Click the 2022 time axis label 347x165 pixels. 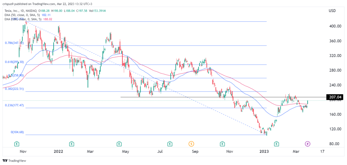(58, 152)
